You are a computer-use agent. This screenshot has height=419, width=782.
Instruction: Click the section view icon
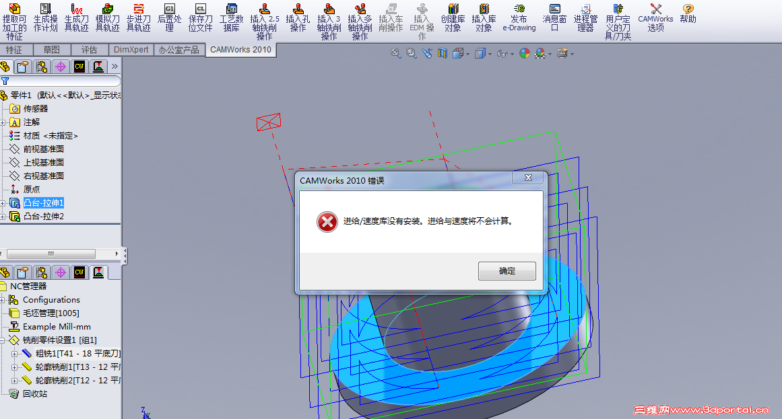[x=442, y=53]
